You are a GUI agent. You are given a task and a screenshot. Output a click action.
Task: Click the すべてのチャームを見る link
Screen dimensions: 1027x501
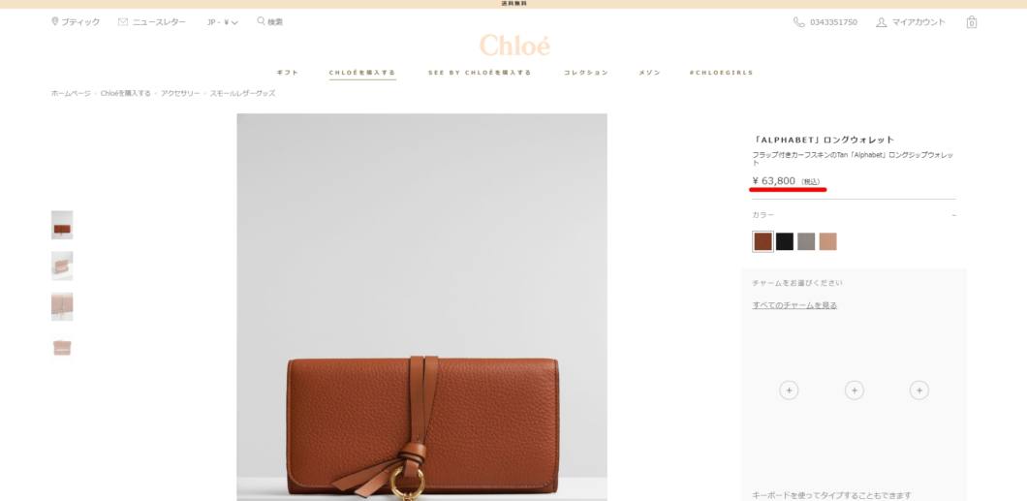coord(794,305)
